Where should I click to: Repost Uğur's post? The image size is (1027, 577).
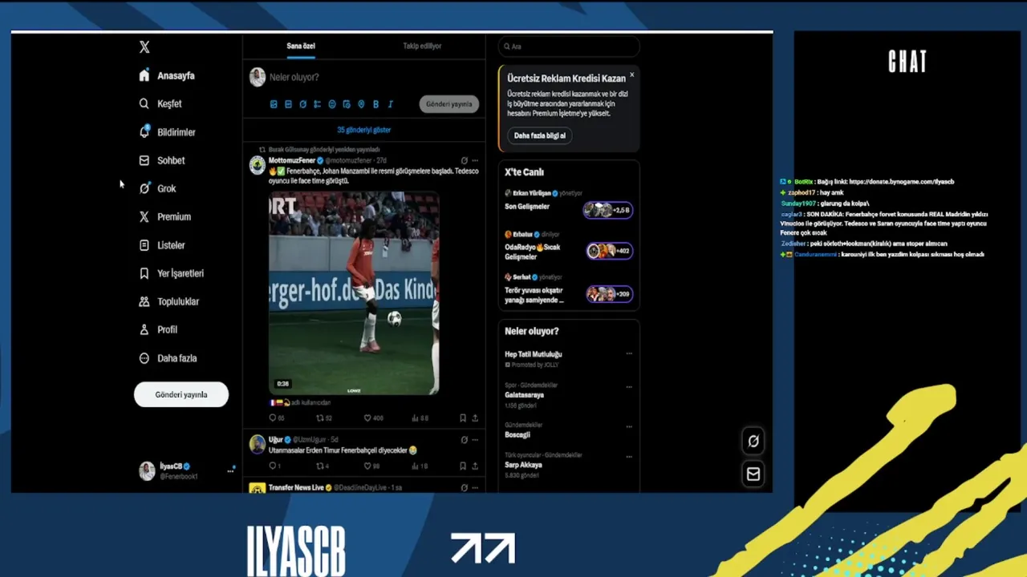pyautogui.click(x=323, y=466)
